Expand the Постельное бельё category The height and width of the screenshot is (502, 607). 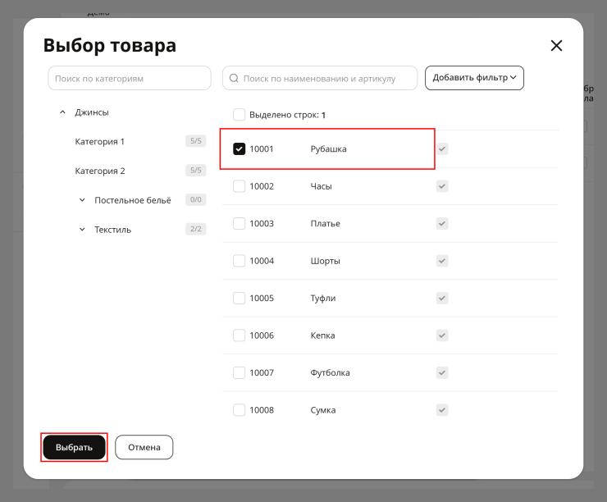coord(82,200)
